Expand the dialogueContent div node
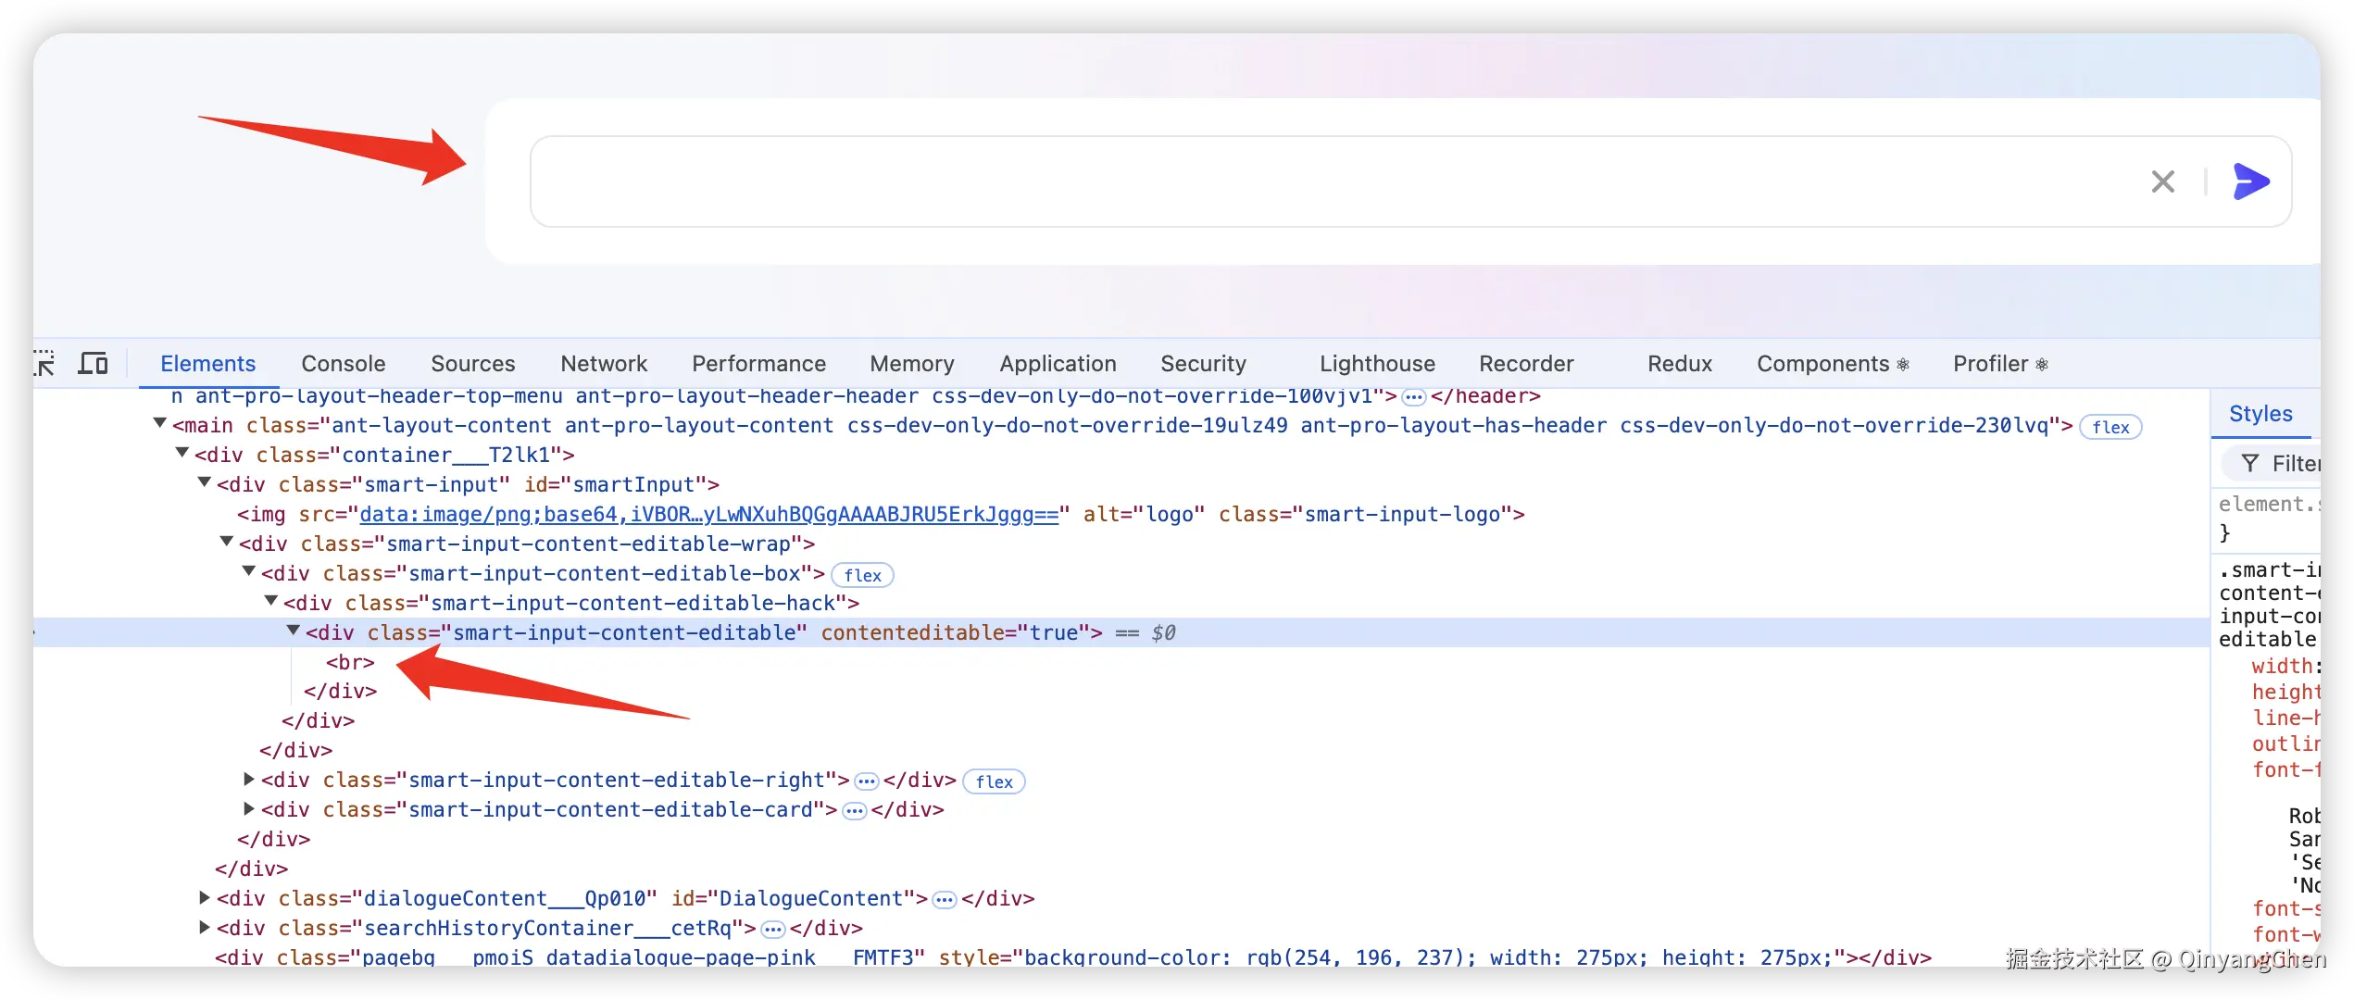 205,897
